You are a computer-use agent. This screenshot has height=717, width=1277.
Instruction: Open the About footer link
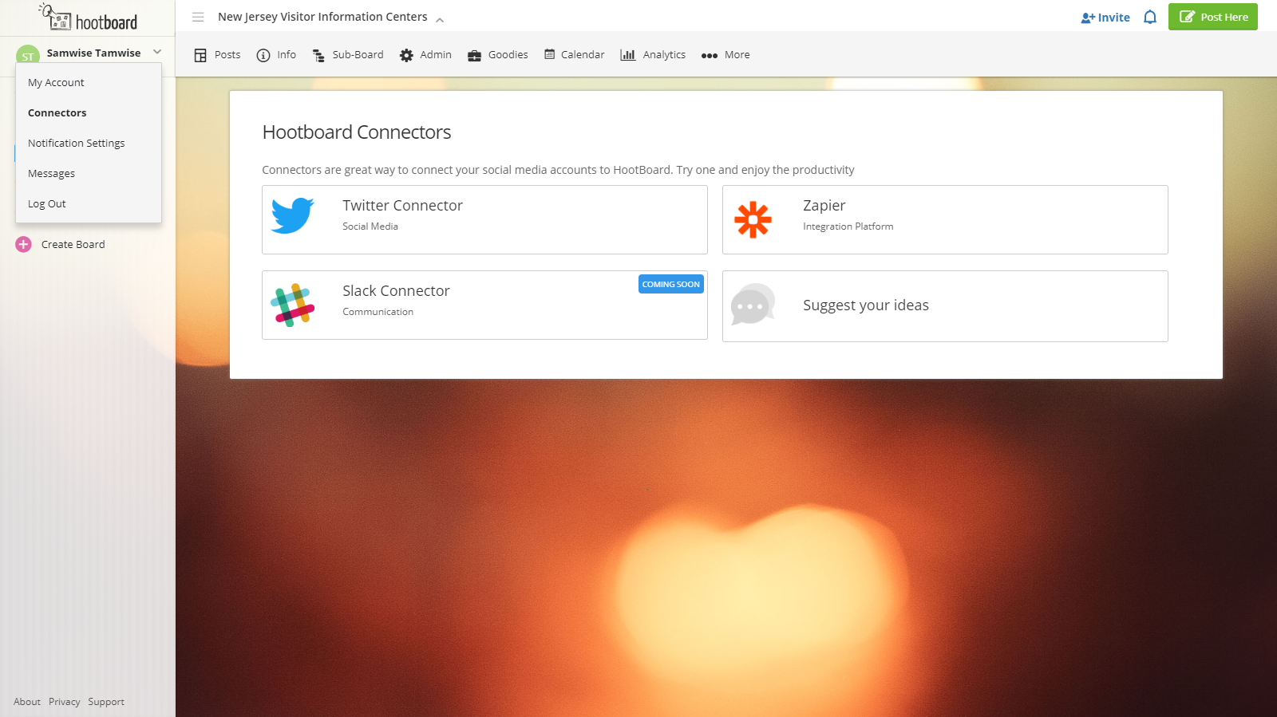27,702
